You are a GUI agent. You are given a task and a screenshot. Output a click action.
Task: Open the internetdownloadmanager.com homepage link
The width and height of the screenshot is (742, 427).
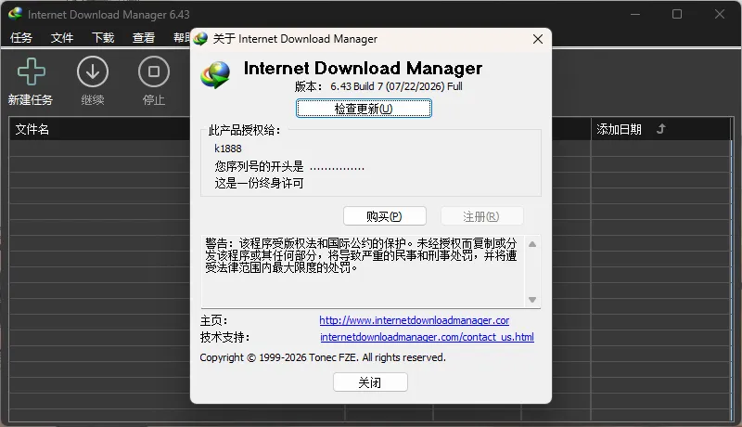tap(414, 320)
